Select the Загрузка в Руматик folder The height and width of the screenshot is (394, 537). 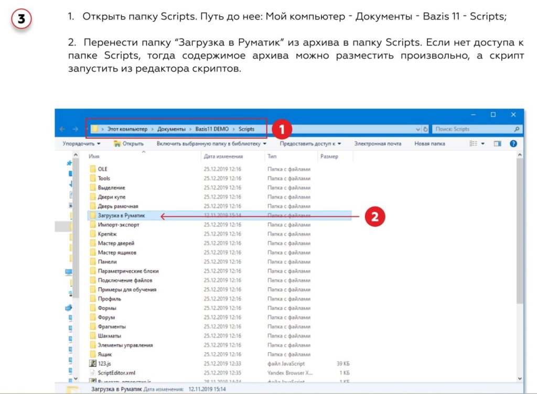pyautogui.click(x=121, y=215)
